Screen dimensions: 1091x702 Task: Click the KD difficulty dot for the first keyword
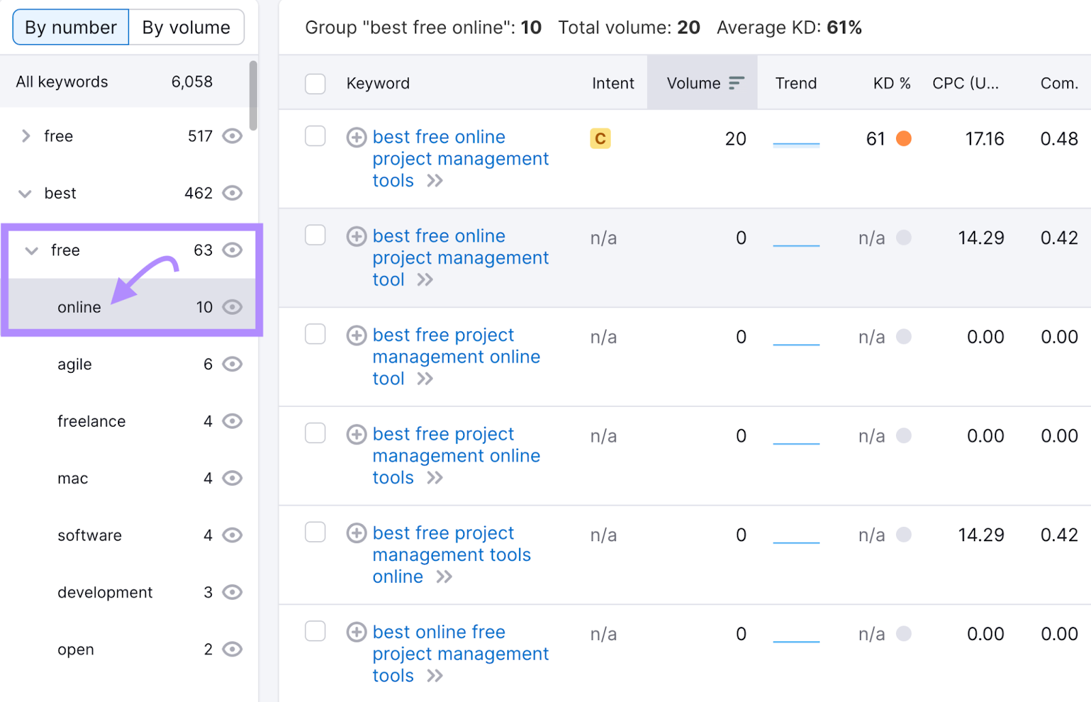point(903,138)
